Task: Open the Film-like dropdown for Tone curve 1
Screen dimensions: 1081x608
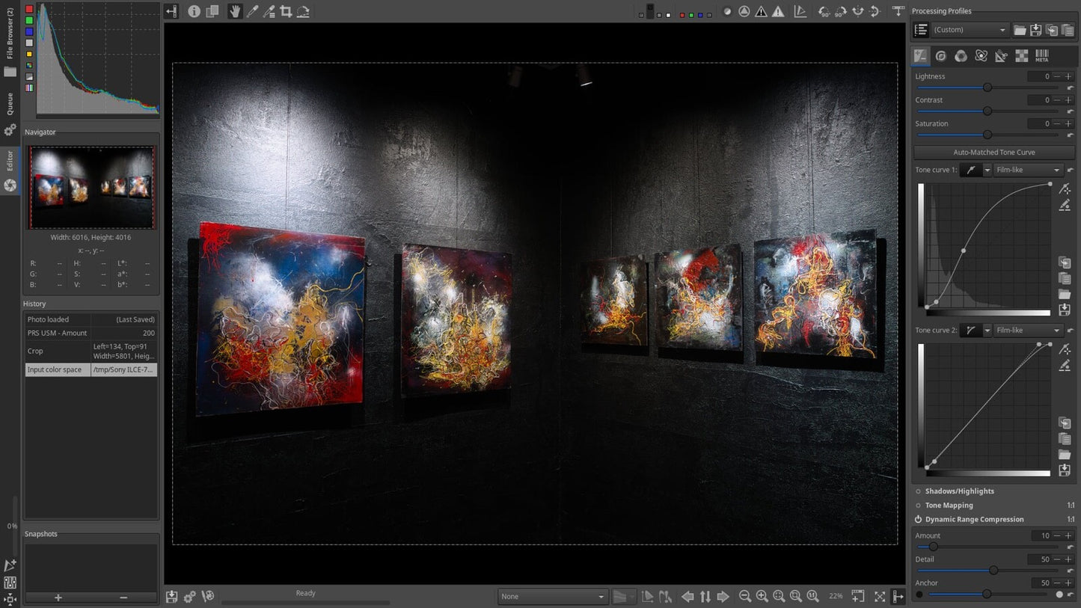Action: pyautogui.click(x=1027, y=170)
